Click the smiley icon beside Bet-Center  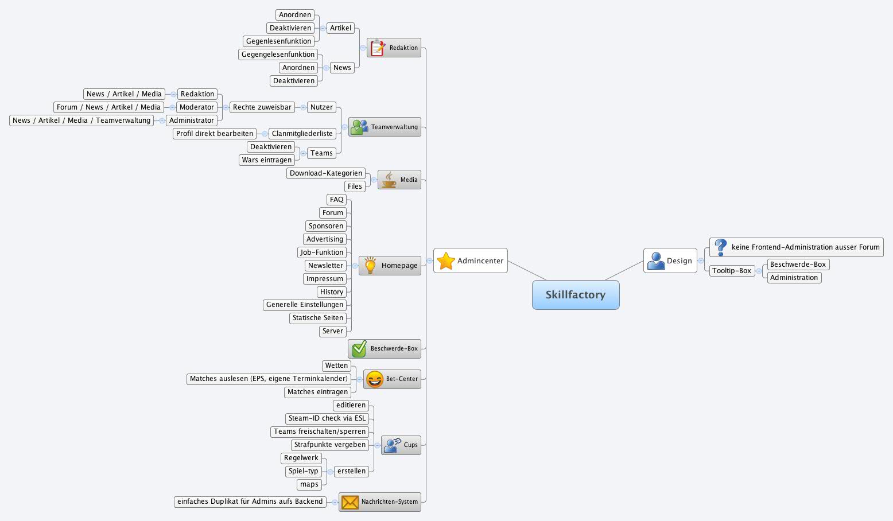coord(374,379)
